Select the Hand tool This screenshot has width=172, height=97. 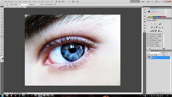tap(2, 52)
